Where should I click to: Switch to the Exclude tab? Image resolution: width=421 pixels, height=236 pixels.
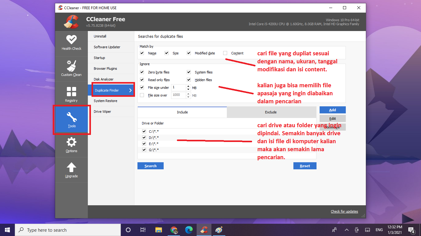point(271,112)
